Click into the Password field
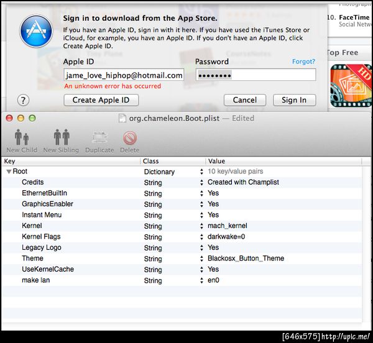 pyautogui.click(x=256, y=75)
